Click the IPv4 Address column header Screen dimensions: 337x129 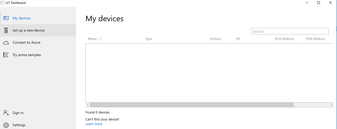(x=284, y=39)
